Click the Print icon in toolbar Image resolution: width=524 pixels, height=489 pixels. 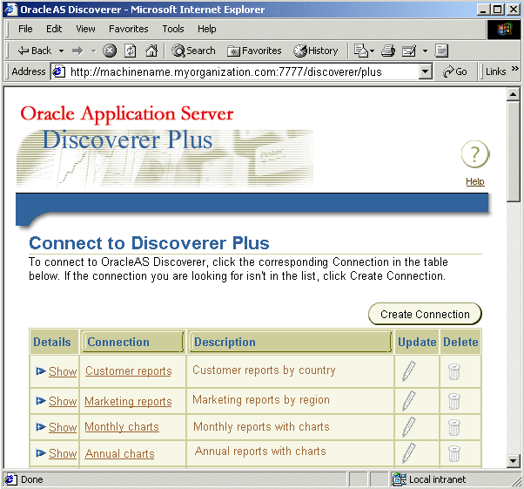click(x=388, y=51)
